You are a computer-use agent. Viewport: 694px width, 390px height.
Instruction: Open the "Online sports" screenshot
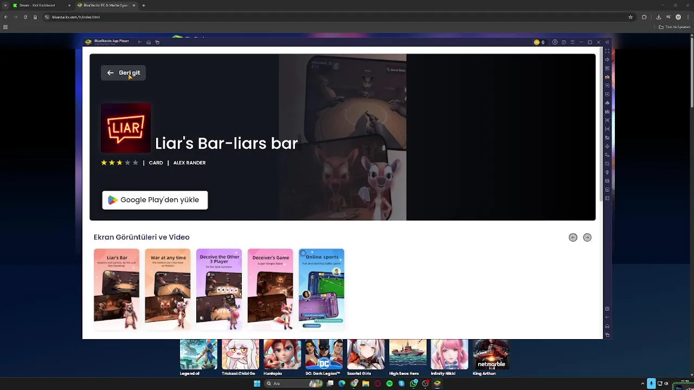(322, 289)
